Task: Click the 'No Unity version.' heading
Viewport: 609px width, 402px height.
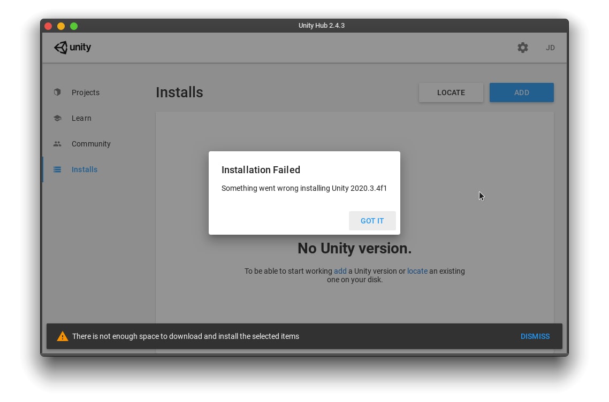Action: pos(355,249)
